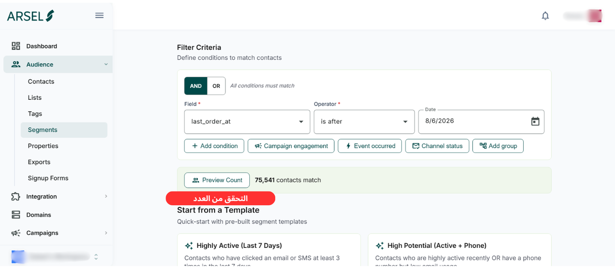Add a Channel status filter

(437, 146)
